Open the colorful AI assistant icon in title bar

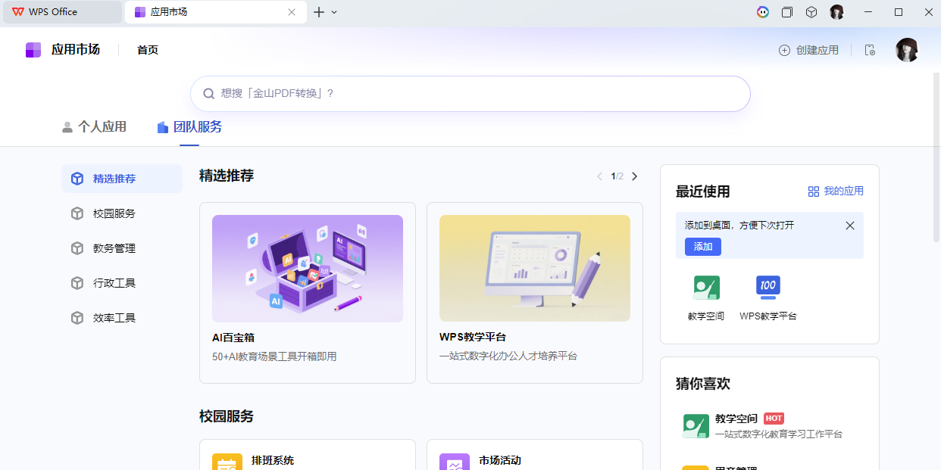[763, 12]
